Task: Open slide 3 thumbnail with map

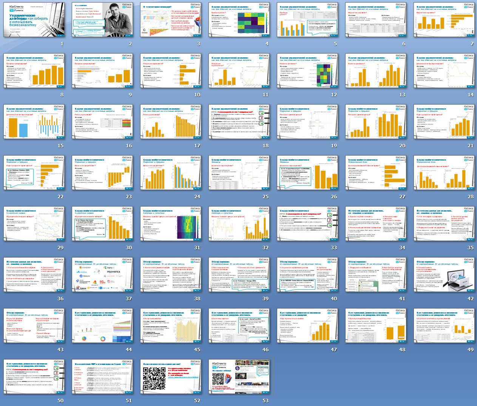Action: pyautogui.click(x=170, y=20)
